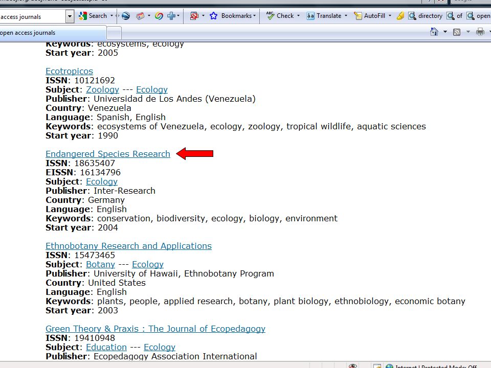Click the popup blocker icon
Screen dimensions: 491x368
[194, 16]
